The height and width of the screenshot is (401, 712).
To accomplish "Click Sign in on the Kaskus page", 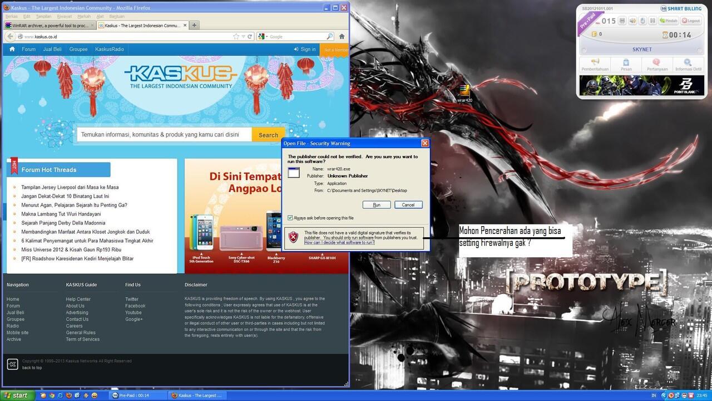I will (x=305, y=49).
